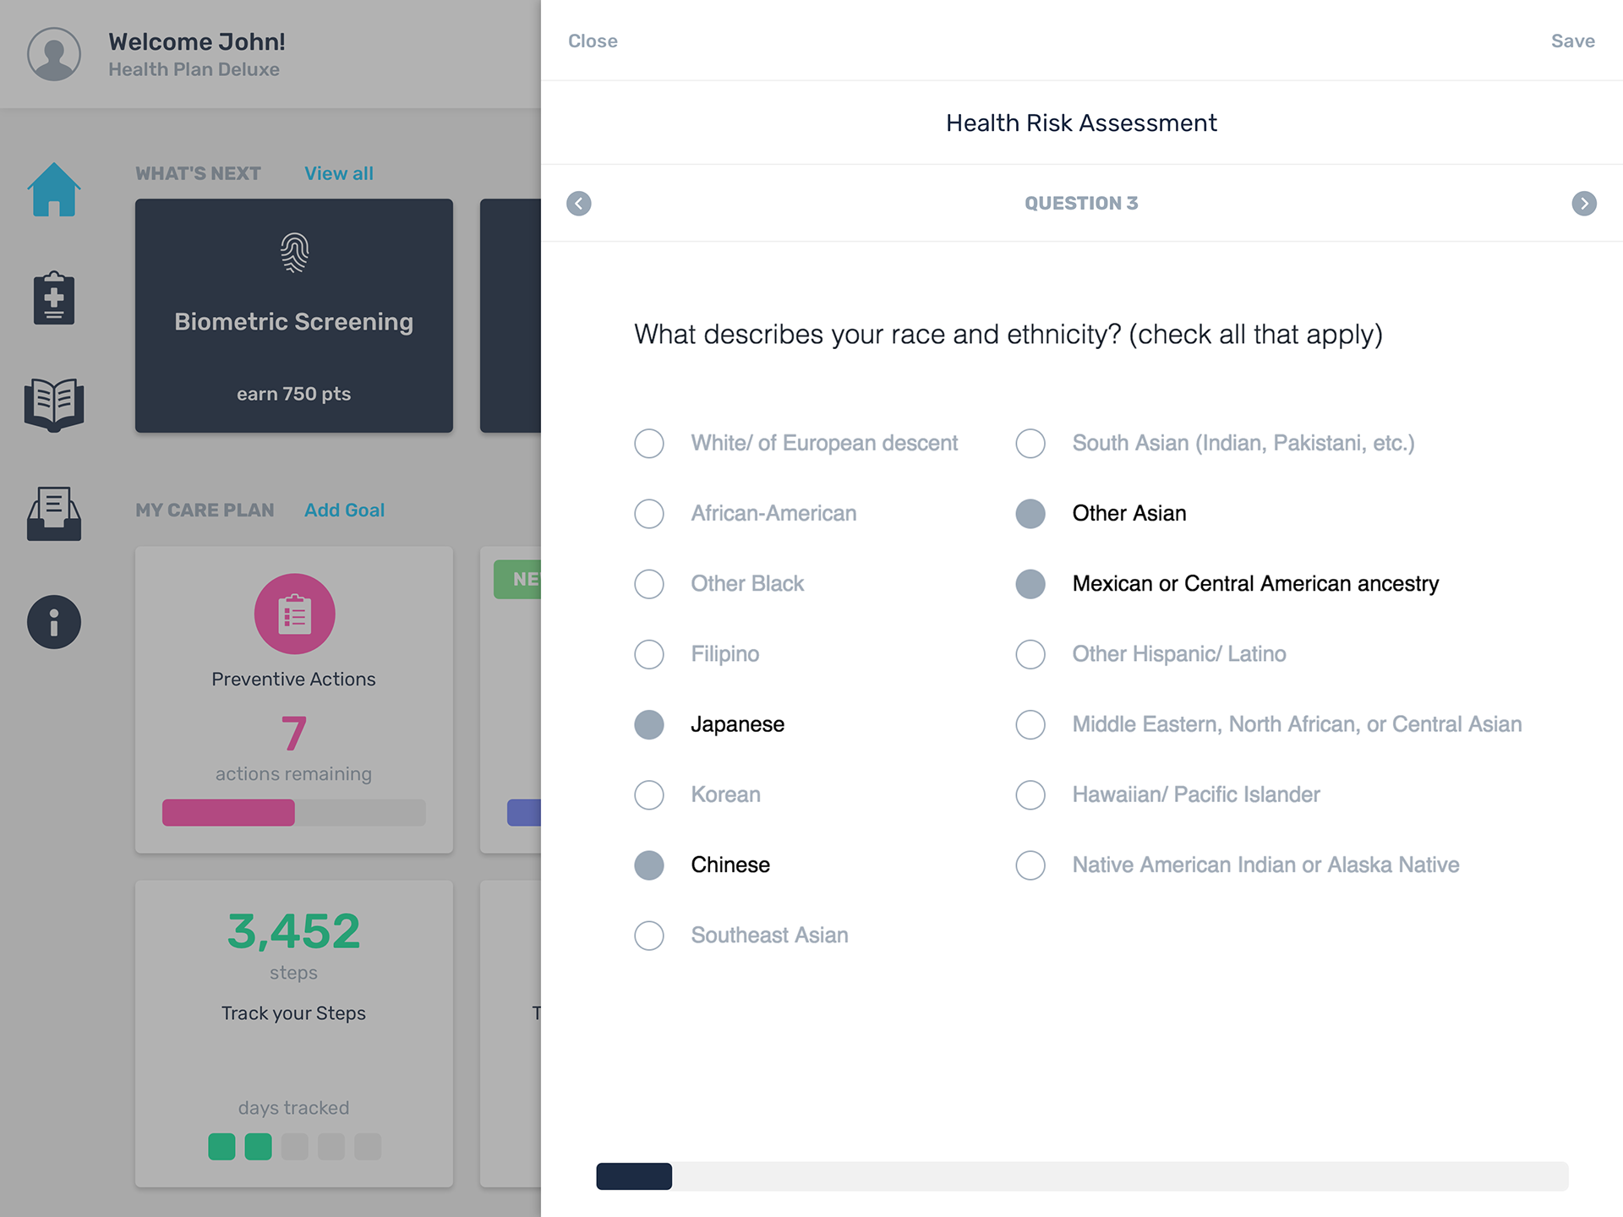Close the Health Risk Assessment panel

click(x=593, y=41)
